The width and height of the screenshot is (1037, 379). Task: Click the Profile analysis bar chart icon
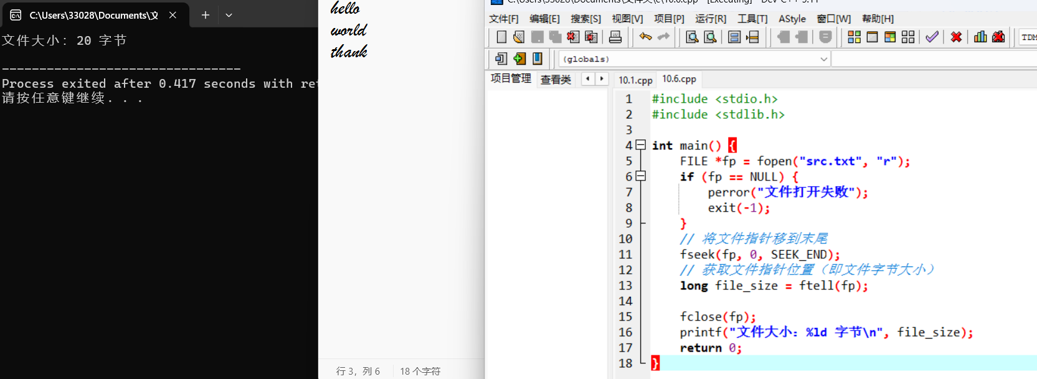pyautogui.click(x=980, y=37)
